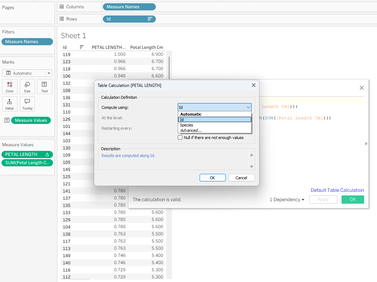377x282 pixels.
Task: Select Automatic in the Compute using list
Action: (214, 114)
